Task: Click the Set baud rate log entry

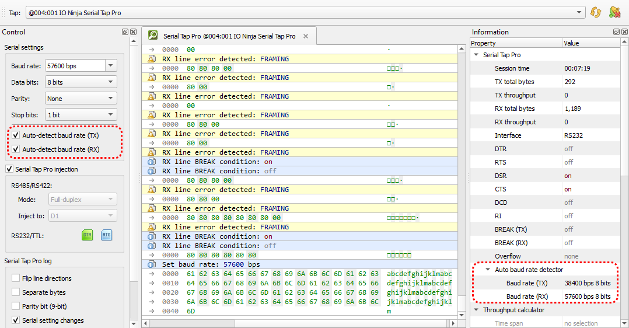Action: (x=211, y=264)
